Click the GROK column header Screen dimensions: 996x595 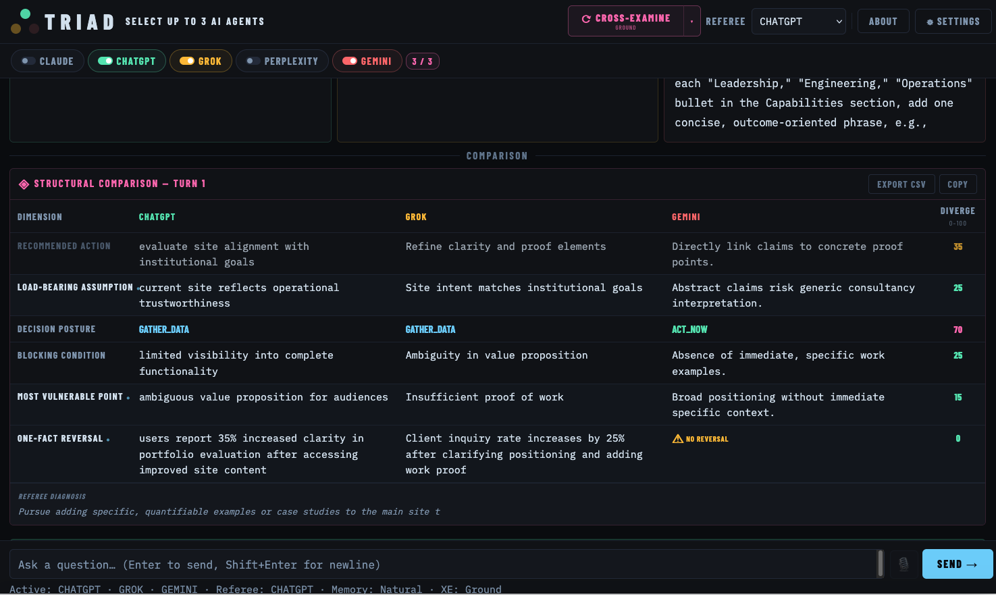416,217
